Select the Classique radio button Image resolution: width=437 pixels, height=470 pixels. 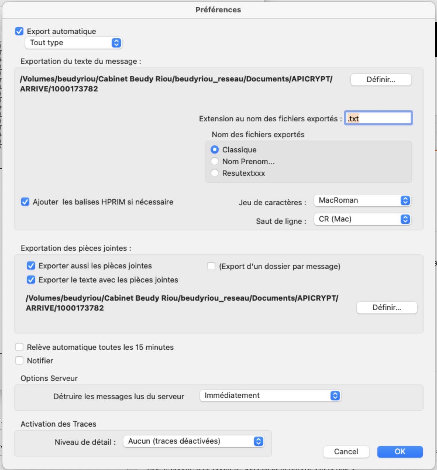point(215,149)
